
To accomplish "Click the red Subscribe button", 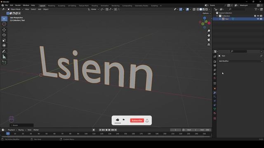I will pyautogui.click(x=137, y=120).
